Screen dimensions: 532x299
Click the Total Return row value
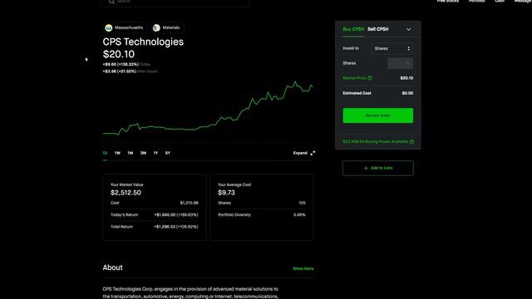coord(176,227)
